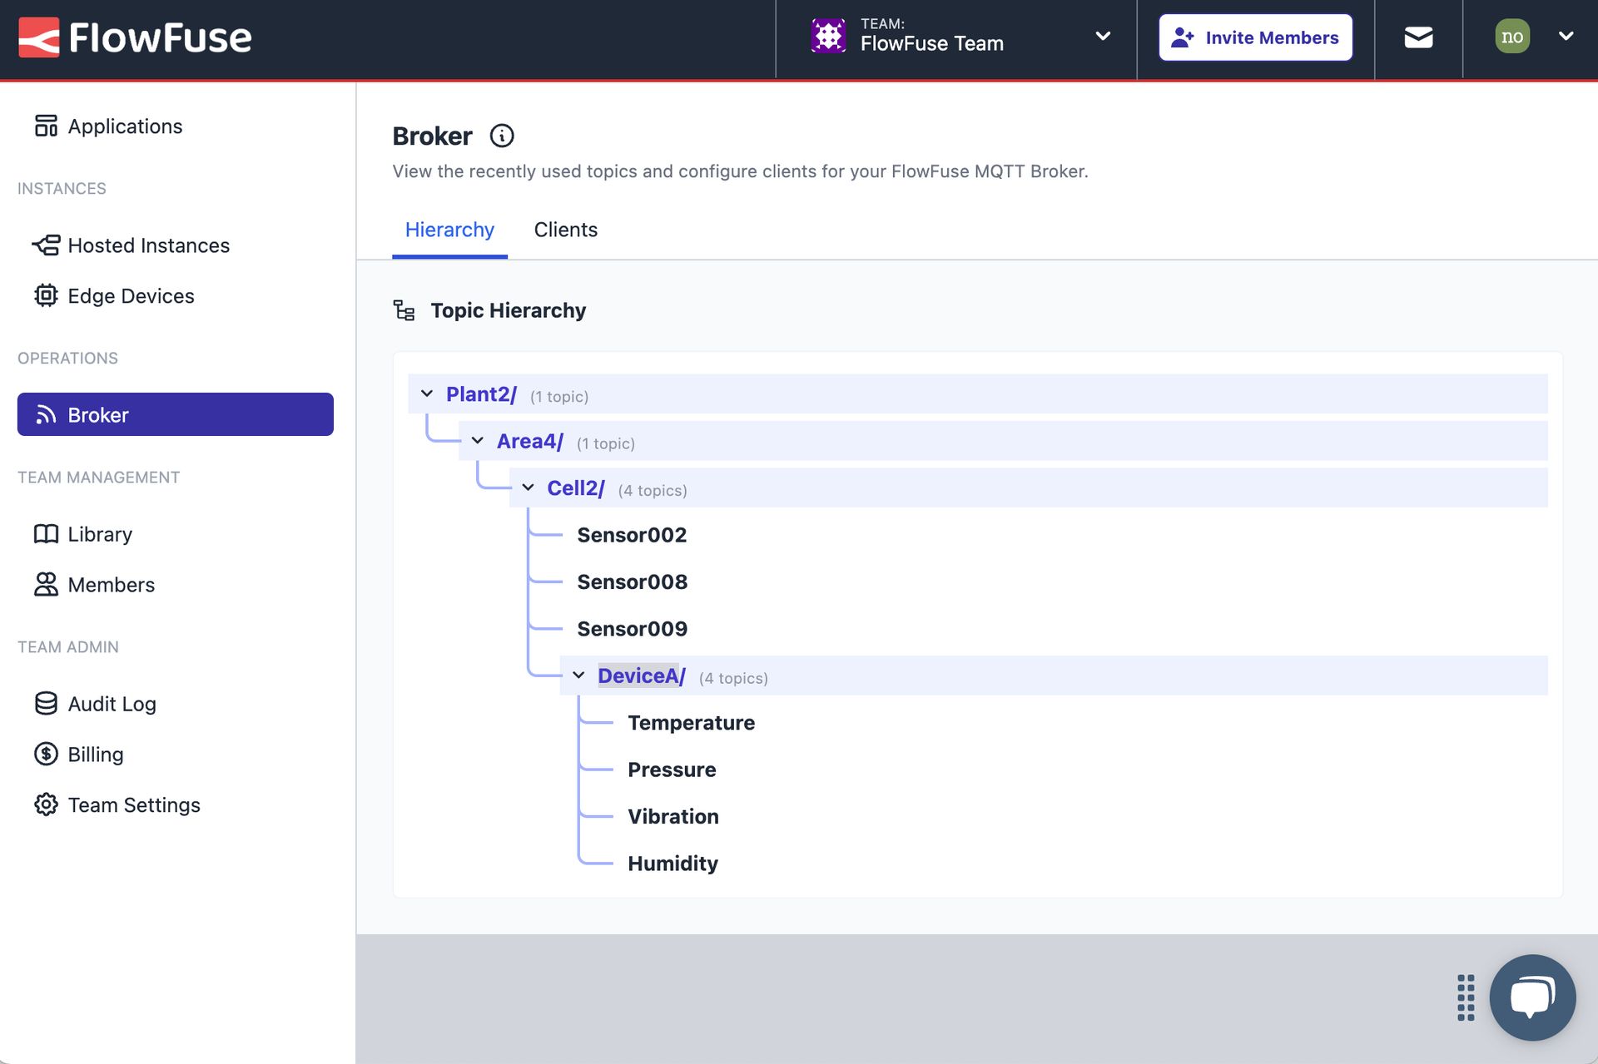Screen dimensions: 1598x1064
Task: Click the Members sidebar icon
Action: (45, 583)
